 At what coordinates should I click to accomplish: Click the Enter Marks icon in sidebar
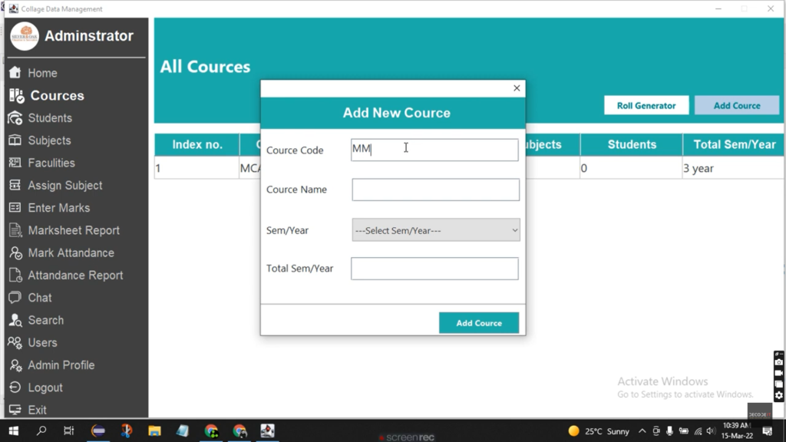click(x=15, y=207)
